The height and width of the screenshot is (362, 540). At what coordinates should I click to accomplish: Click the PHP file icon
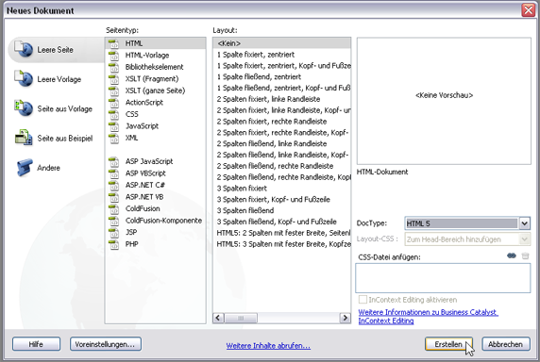click(113, 244)
